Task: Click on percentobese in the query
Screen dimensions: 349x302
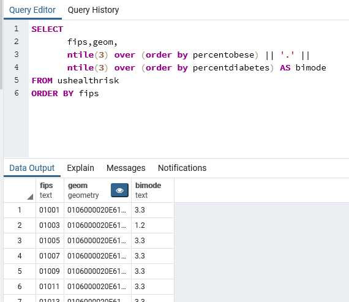Action: tap(223, 55)
